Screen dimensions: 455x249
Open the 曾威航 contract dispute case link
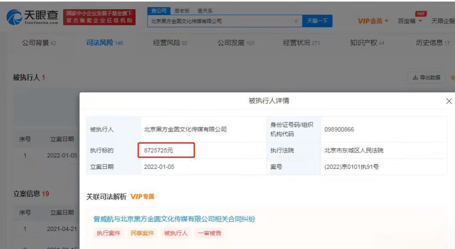[x=174, y=219]
